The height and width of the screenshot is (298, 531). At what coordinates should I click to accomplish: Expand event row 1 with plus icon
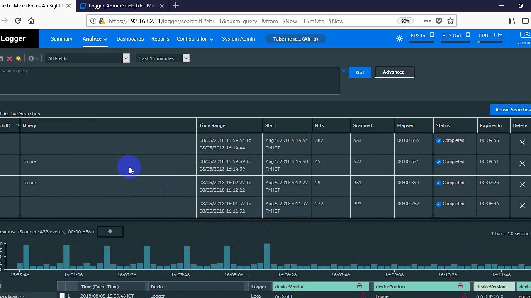click(62, 296)
